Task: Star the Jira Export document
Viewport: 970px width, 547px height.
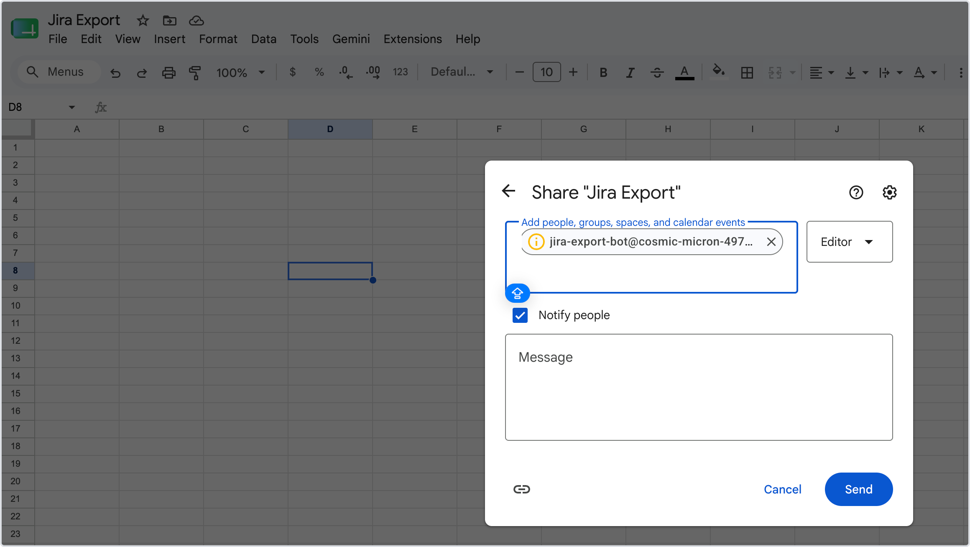Action: 143,20
